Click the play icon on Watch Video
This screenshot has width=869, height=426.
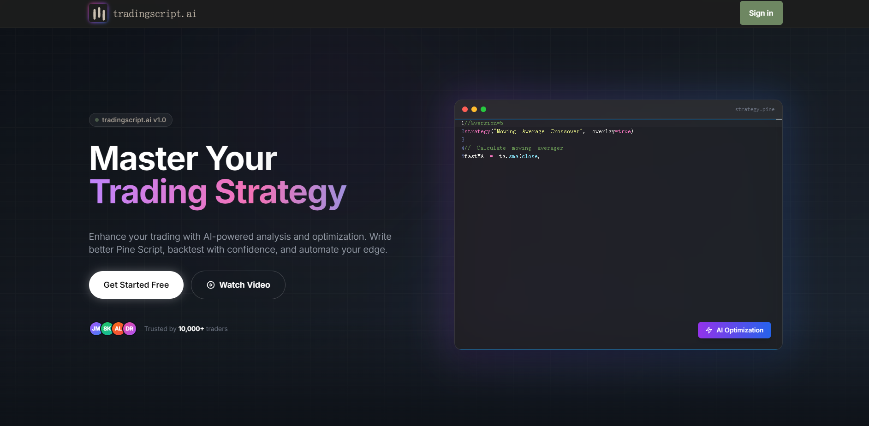pos(211,285)
